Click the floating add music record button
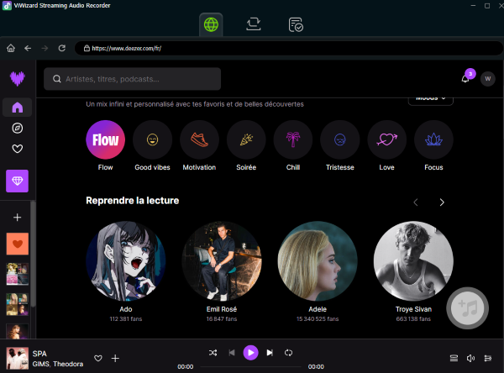The image size is (504, 373). (467, 308)
